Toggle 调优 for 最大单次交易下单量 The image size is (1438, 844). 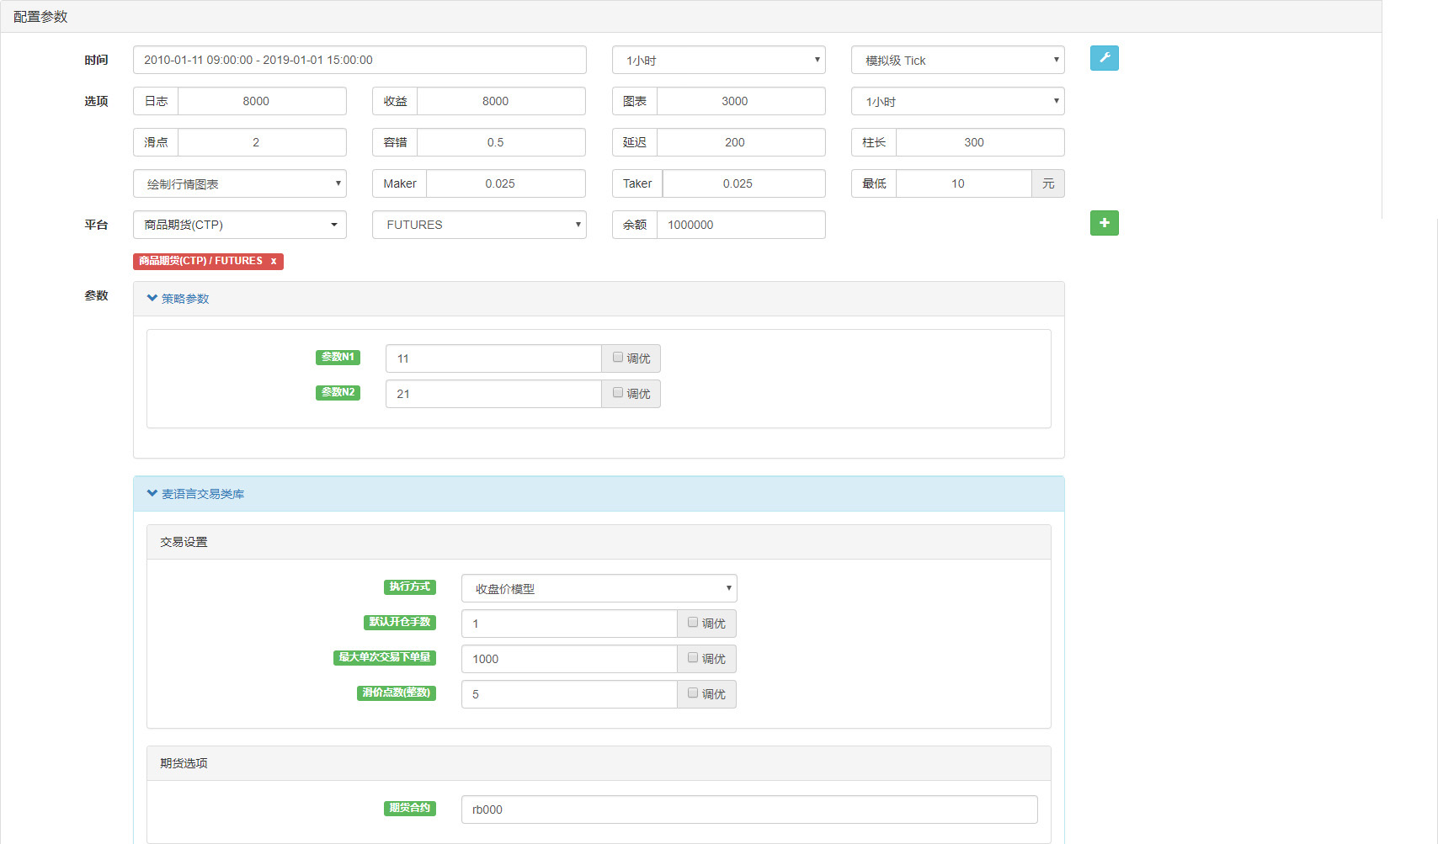(693, 658)
